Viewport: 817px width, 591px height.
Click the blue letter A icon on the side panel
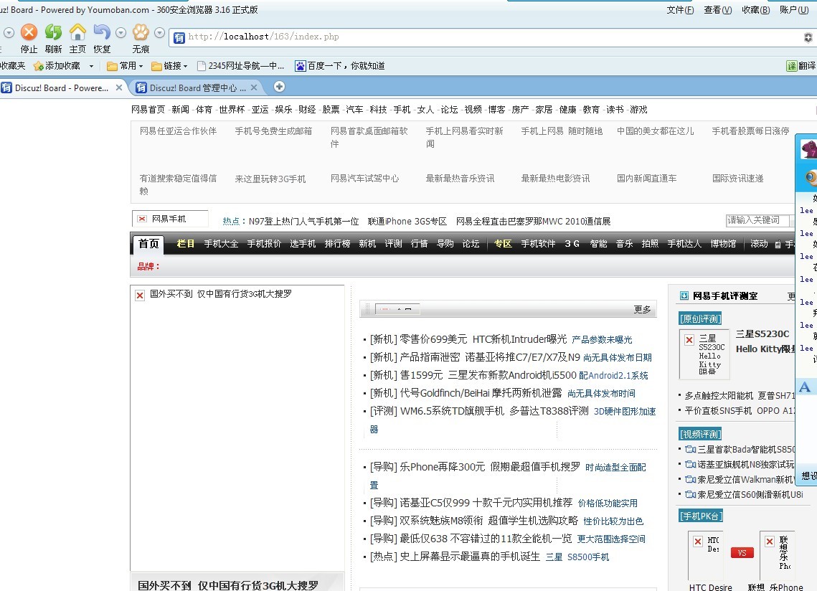pyautogui.click(x=805, y=387)
